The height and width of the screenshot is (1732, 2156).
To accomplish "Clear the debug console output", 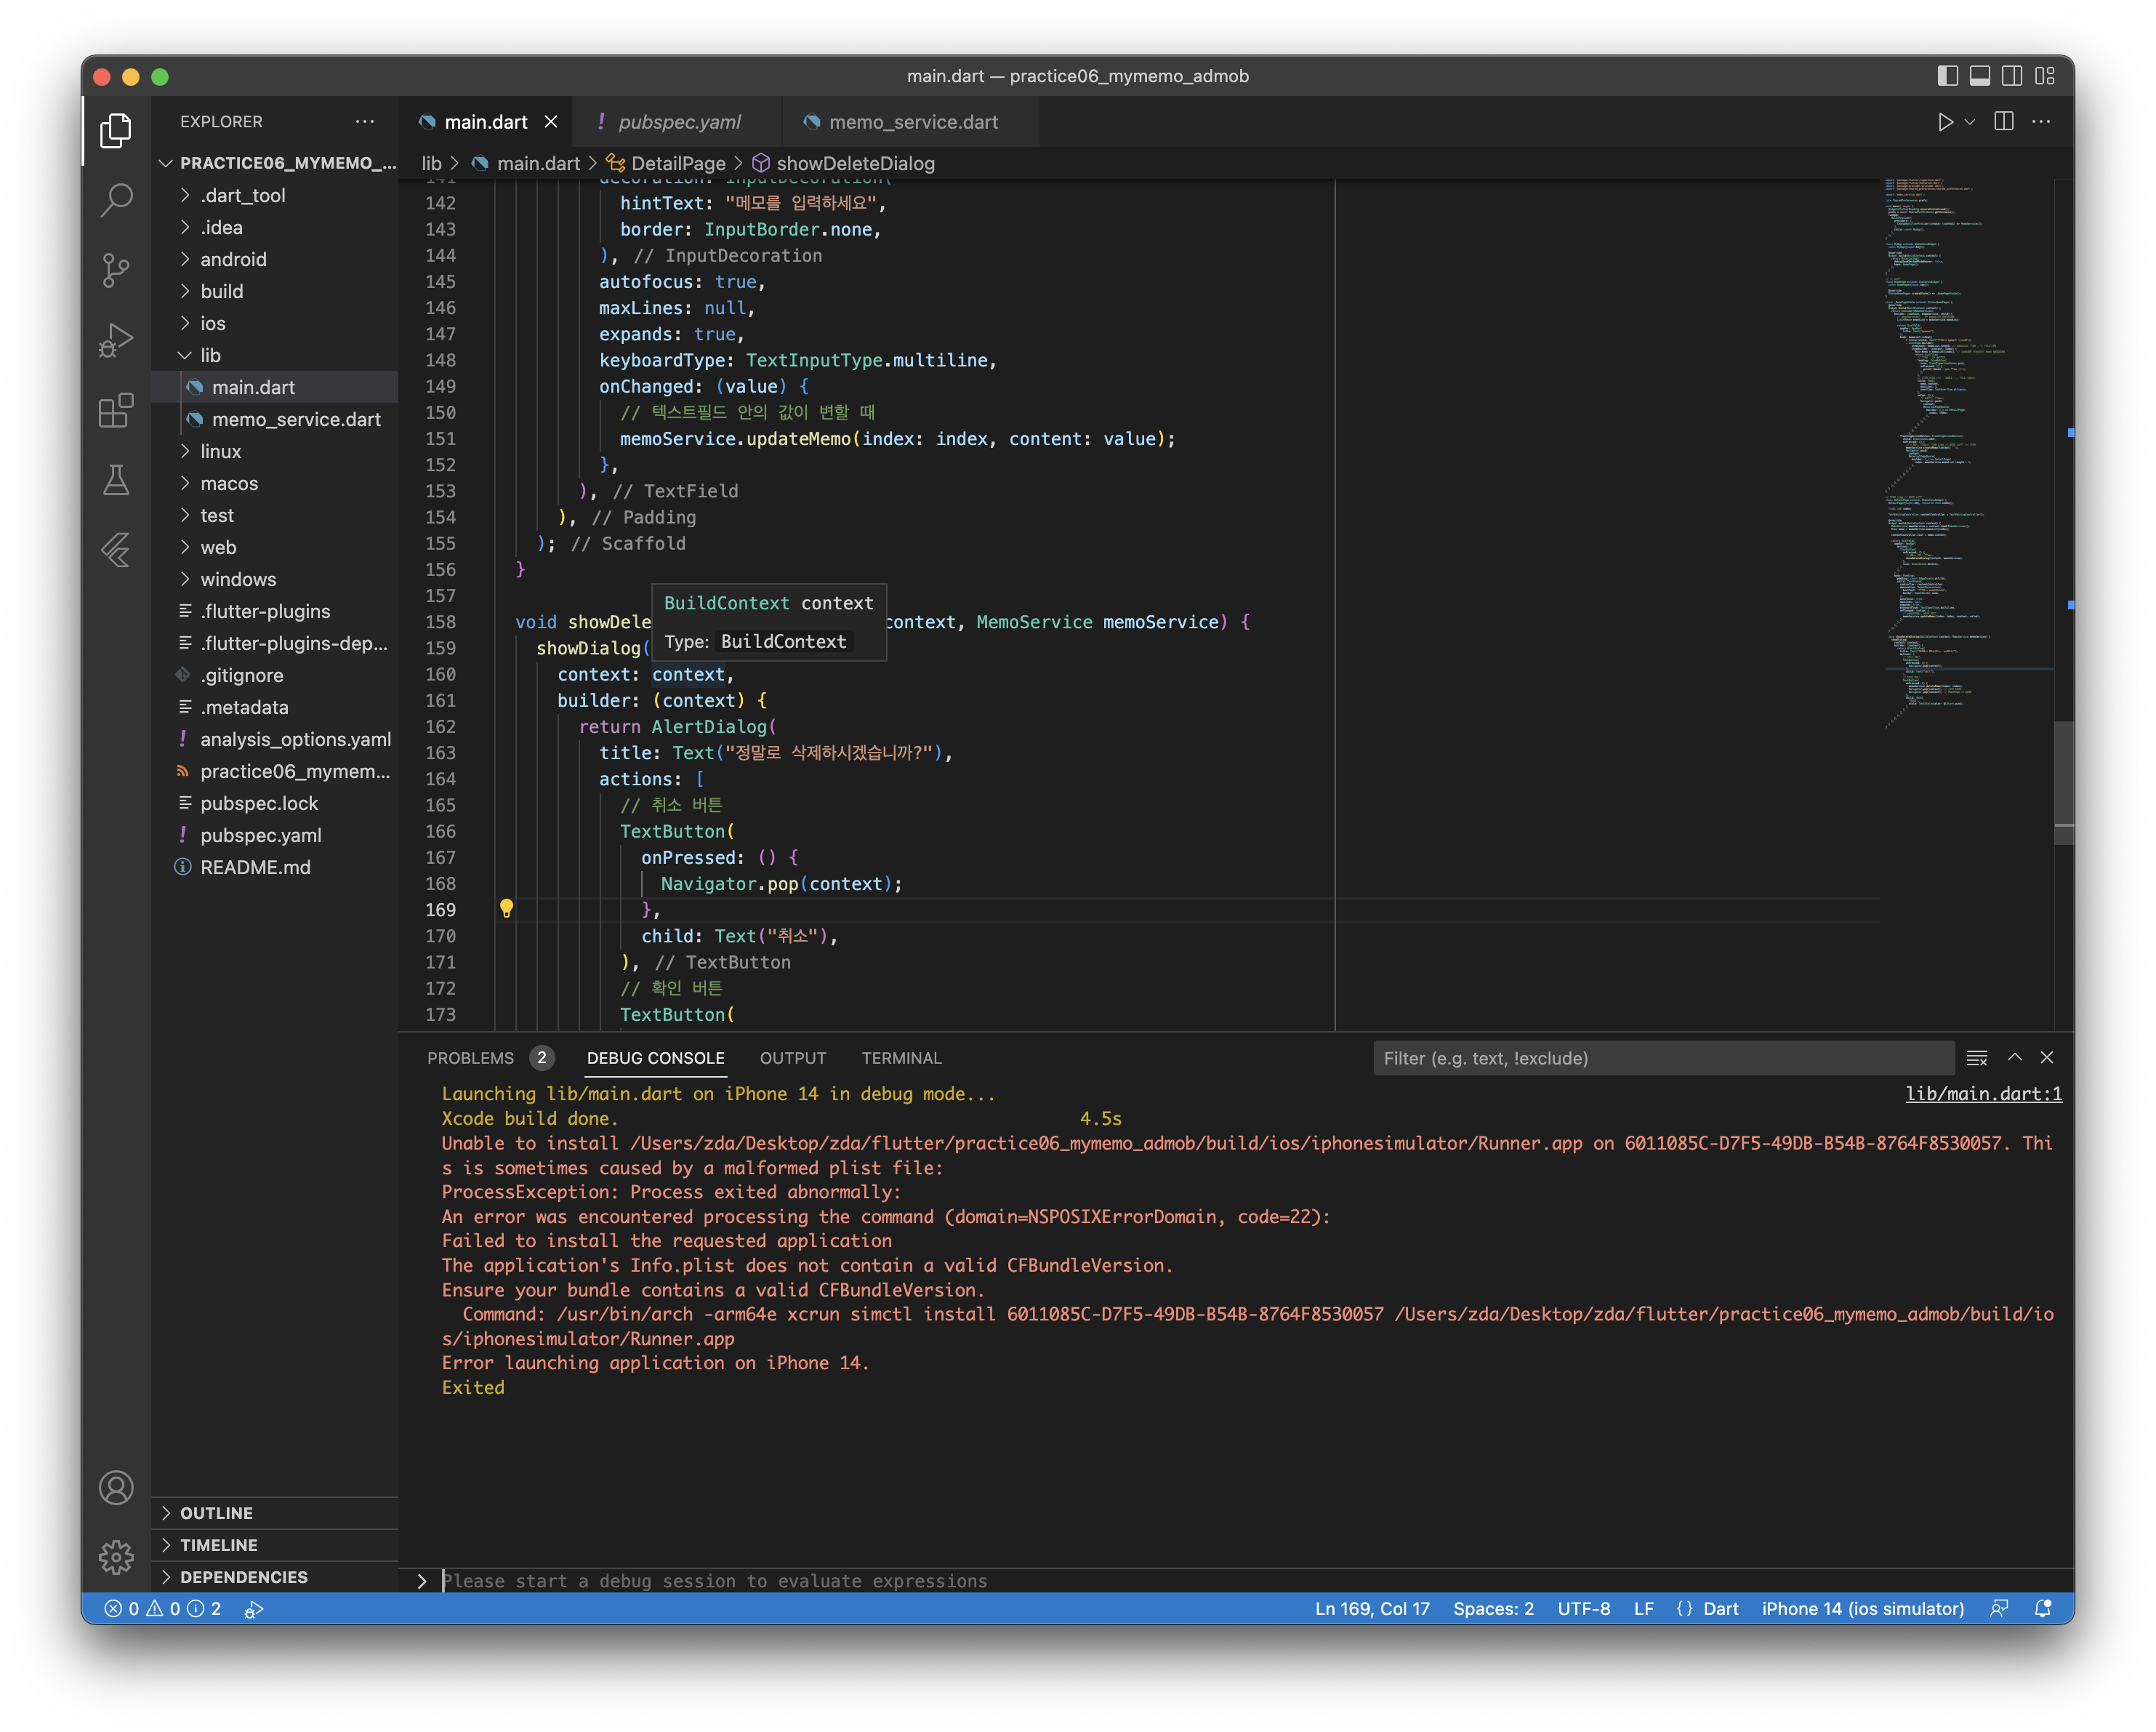I will pos(1977,1058).
